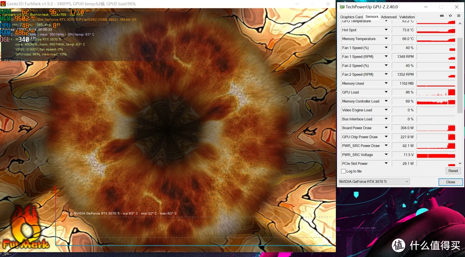
Task: Click the GPU-Z refresh icon
Action: coord(450,16)
